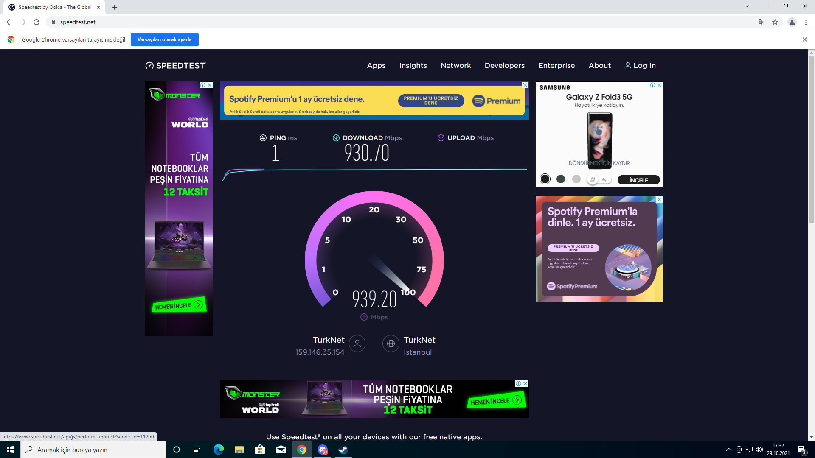Toggle the phone fold view switch in Samsung ad
815x458 pixels.
click(599, 179)
